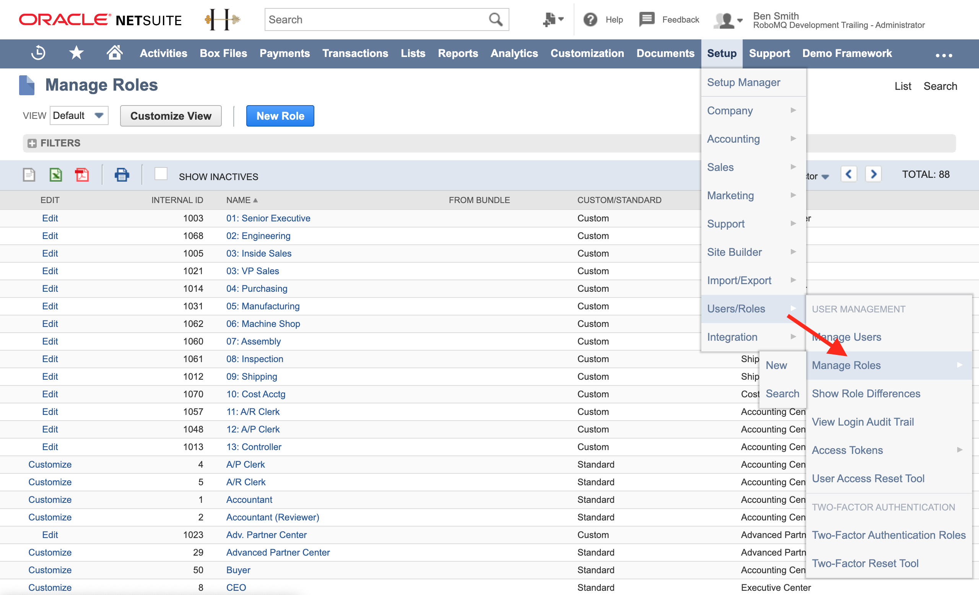Click the PDF export icon
This screenshot has width=979, height=595.
click(x=82, y=176)
